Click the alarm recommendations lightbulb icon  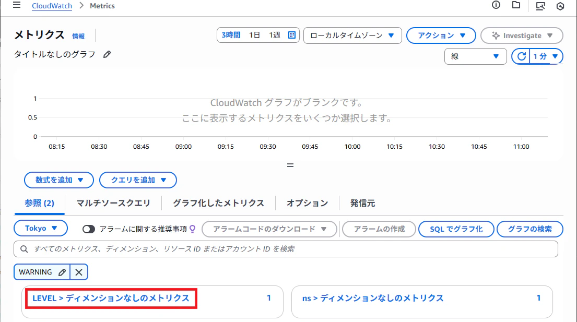click(x=193, y=229)
